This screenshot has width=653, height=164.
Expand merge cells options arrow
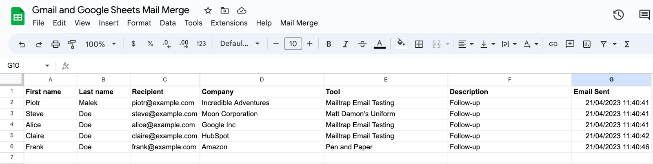click(x=447, y=44)
